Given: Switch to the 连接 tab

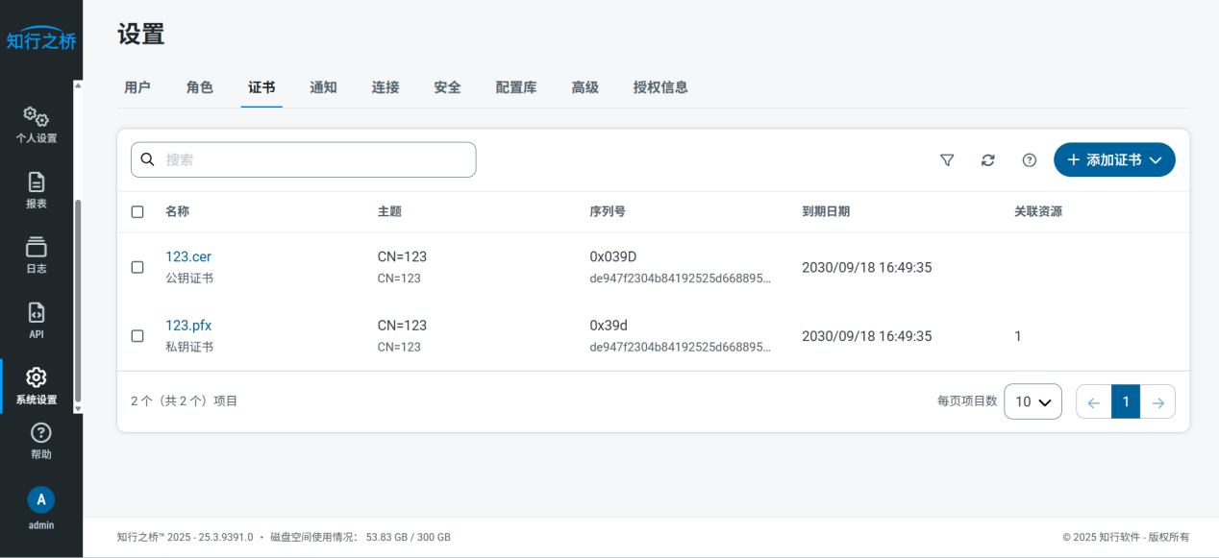Looking at the screenshot, I should point(386,87).
